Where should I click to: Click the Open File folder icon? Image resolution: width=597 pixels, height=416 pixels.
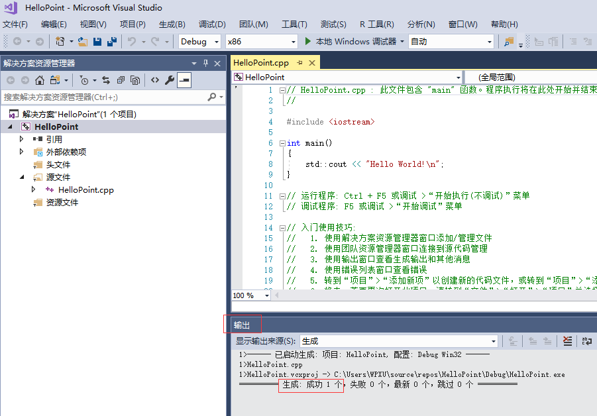(x=83, y=41)
